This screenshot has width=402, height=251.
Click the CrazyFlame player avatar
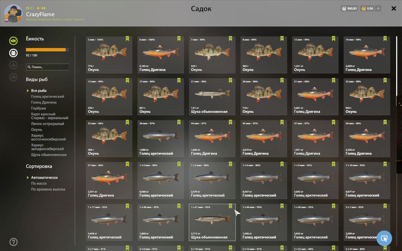13,13
